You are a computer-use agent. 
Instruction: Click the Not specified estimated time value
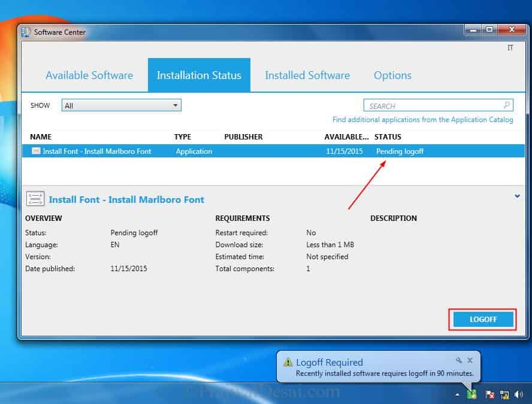tap(327, 257)
